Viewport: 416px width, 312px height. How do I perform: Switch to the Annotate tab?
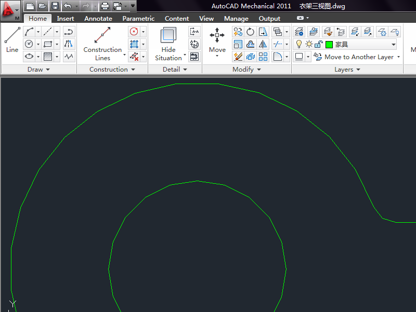click(x=98, y=18)
